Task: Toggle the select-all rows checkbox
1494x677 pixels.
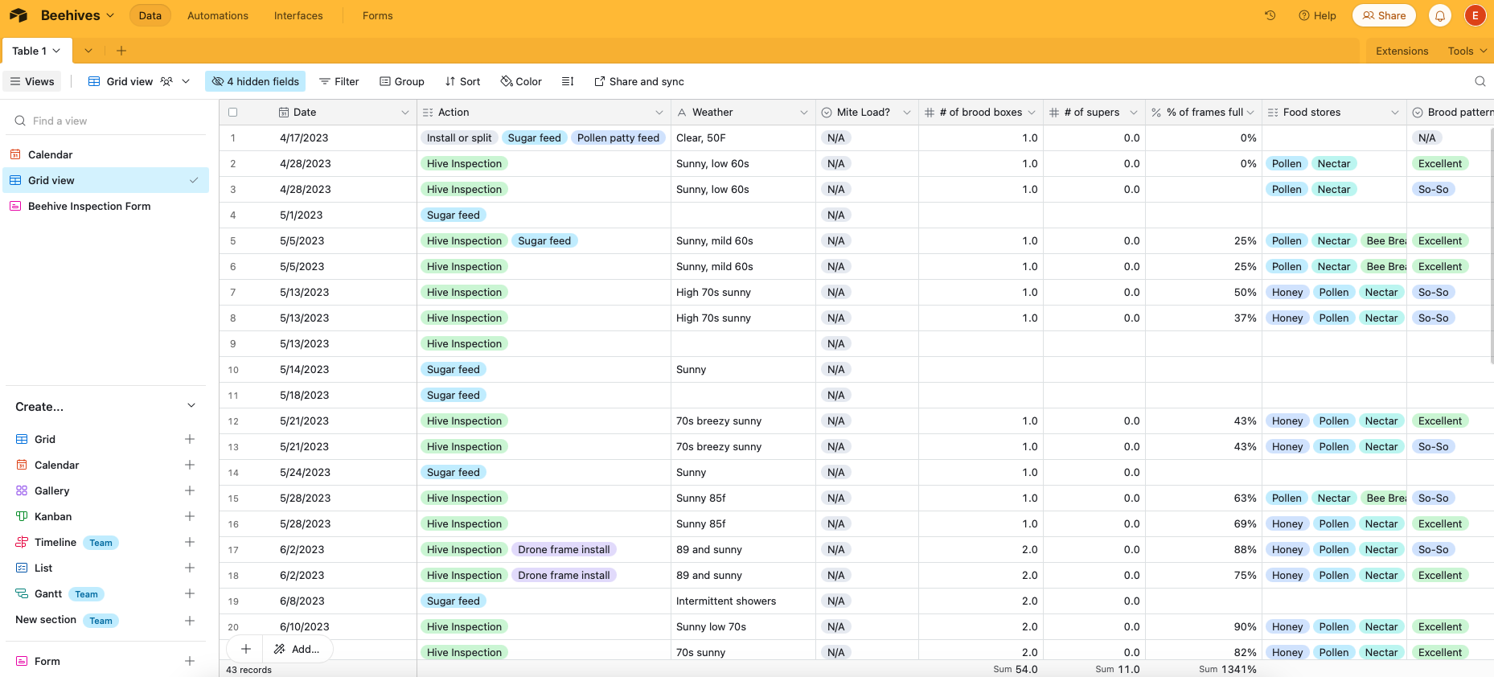Action: [233, 113]
